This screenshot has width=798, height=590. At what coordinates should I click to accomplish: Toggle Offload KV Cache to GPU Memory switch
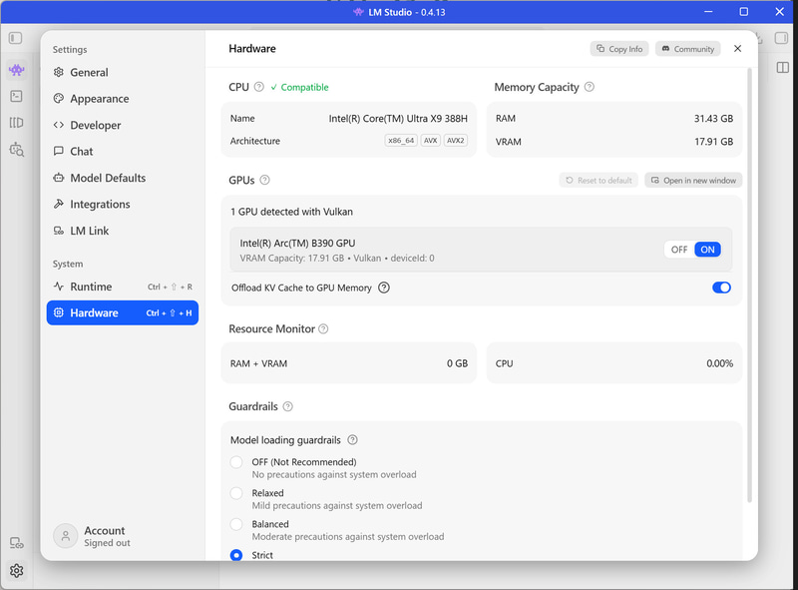(721, 288)
